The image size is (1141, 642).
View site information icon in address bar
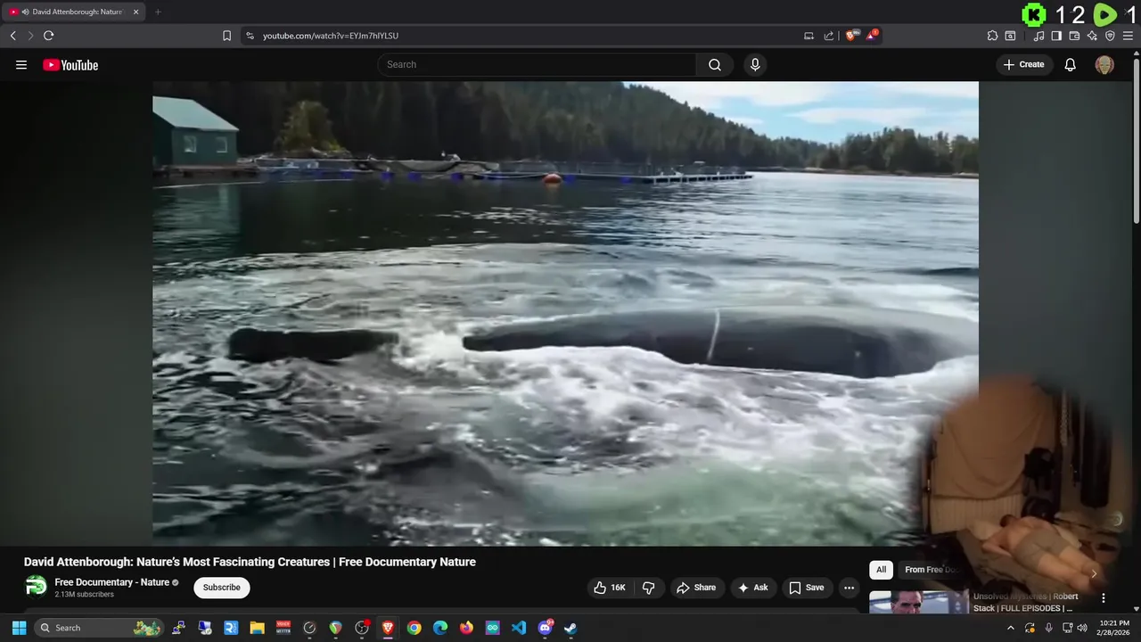point(250,36)
